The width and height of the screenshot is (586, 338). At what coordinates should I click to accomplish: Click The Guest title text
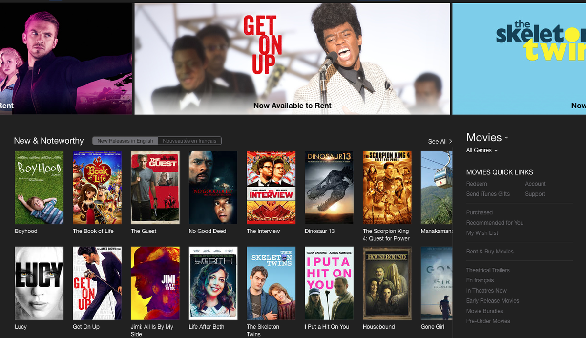click(x=144, y=231)
